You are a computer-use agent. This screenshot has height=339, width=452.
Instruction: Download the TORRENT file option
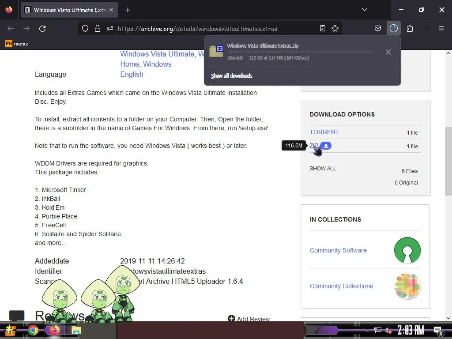[324, 132]
